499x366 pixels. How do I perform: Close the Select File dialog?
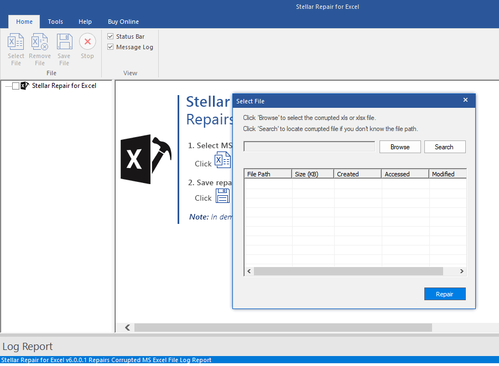click(465, 100)
